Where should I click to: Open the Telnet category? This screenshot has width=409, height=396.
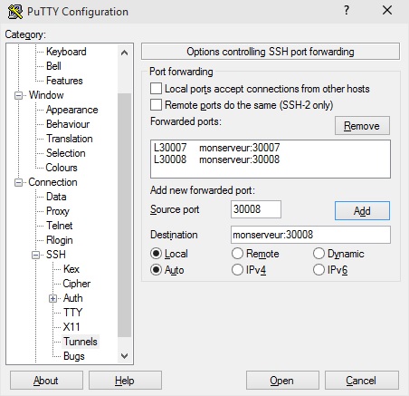pyautogui.click(x=59, y=226)
